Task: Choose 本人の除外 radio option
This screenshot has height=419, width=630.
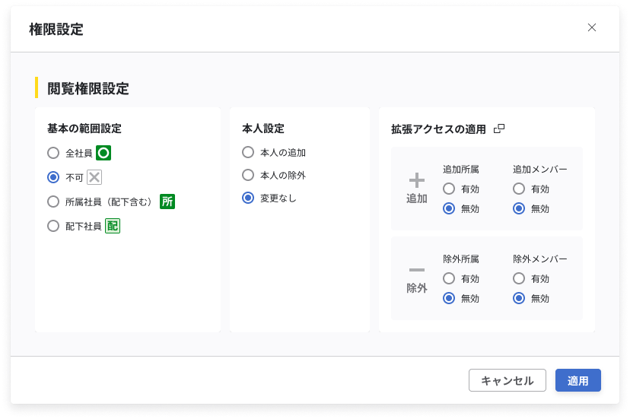Action: [x=248, y=175]
